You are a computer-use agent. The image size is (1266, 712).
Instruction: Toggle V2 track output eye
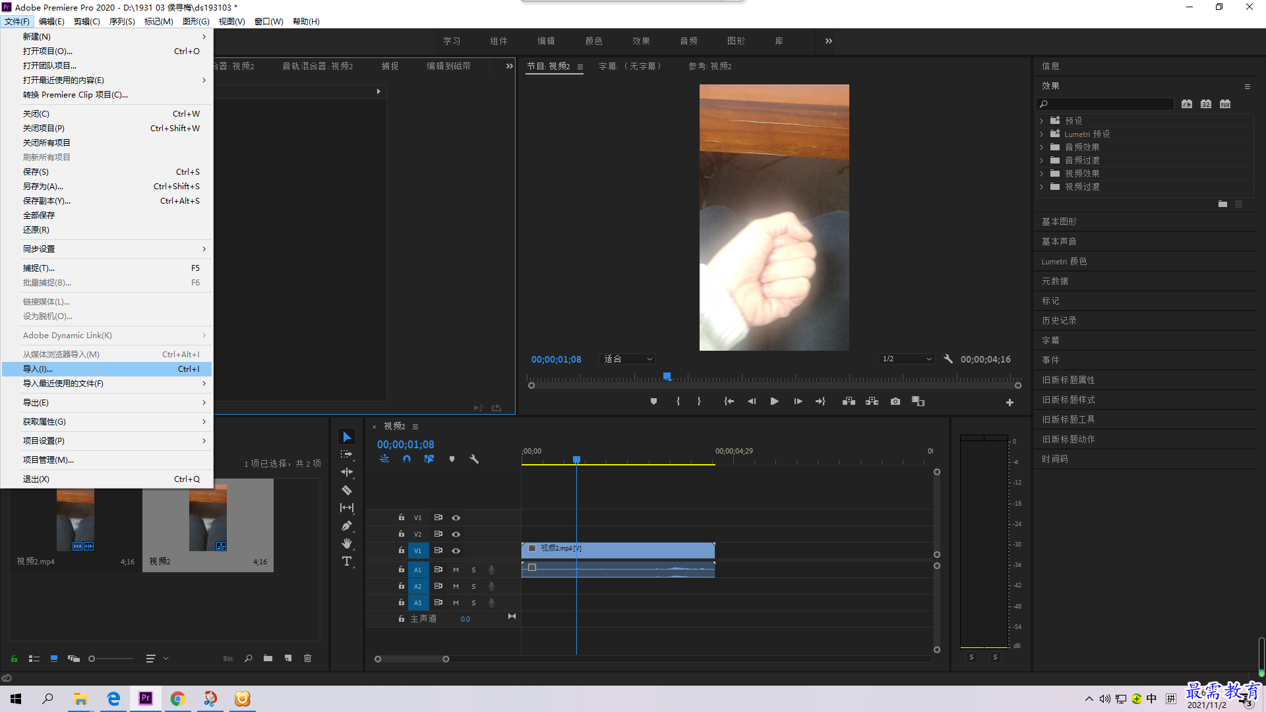456,534
